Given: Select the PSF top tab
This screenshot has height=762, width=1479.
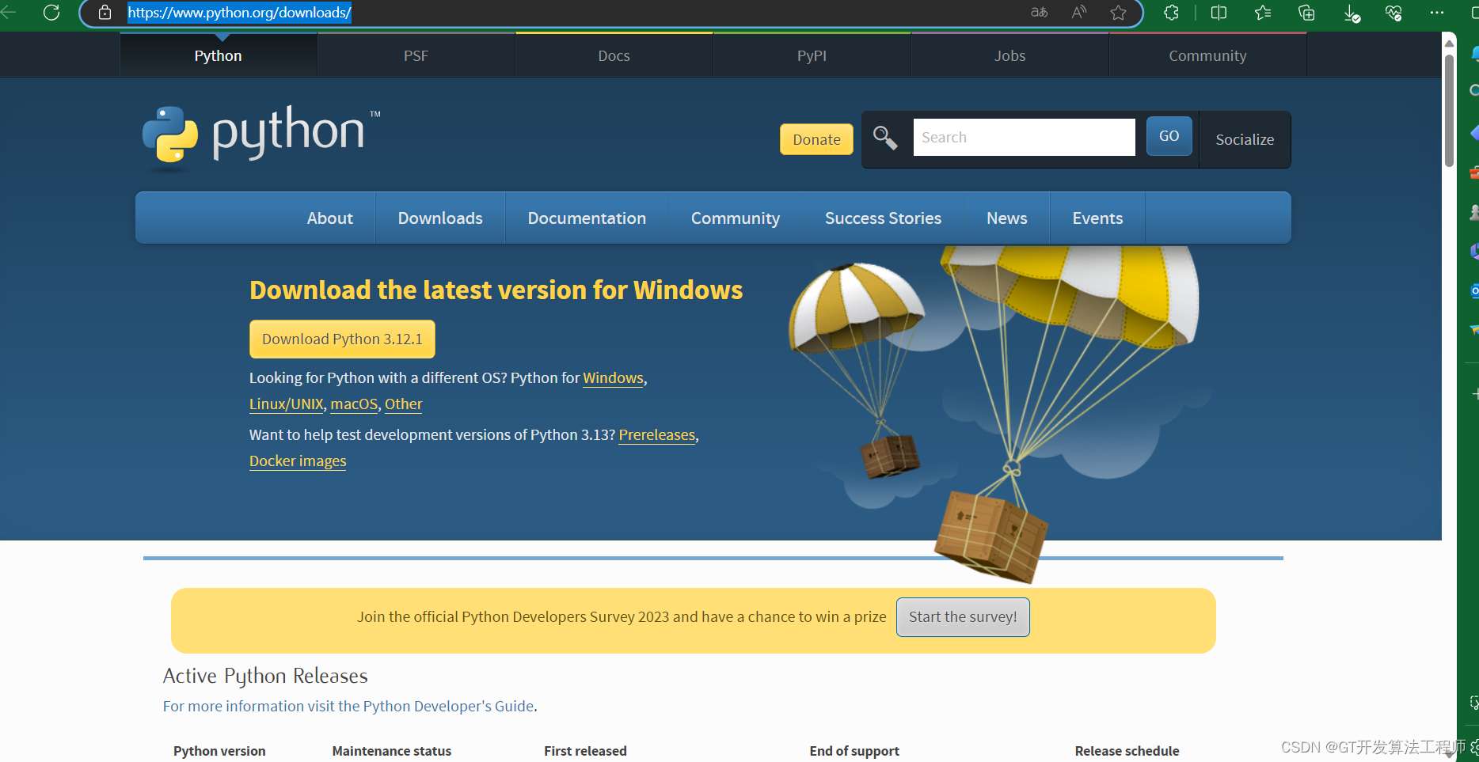Looking at the screenshot, I should [x=416, y=55].
